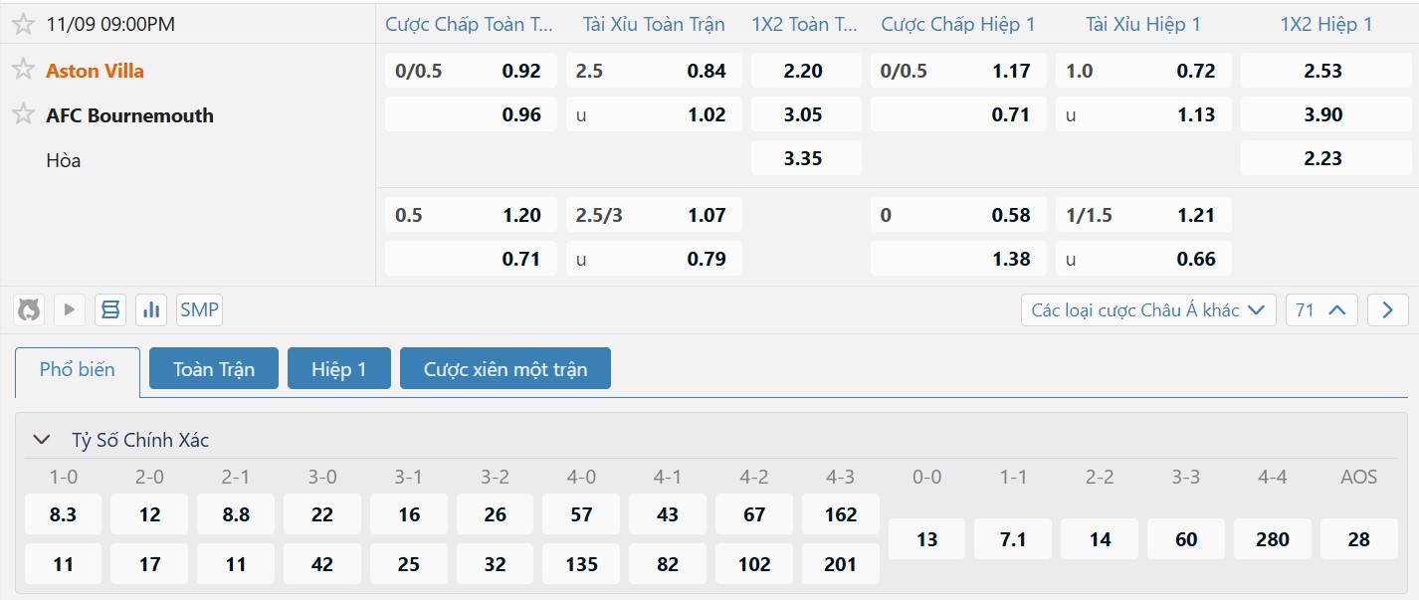
Task: Collapse the Tỷ Số Chính Xác section
Action: [x=42, y=439]
